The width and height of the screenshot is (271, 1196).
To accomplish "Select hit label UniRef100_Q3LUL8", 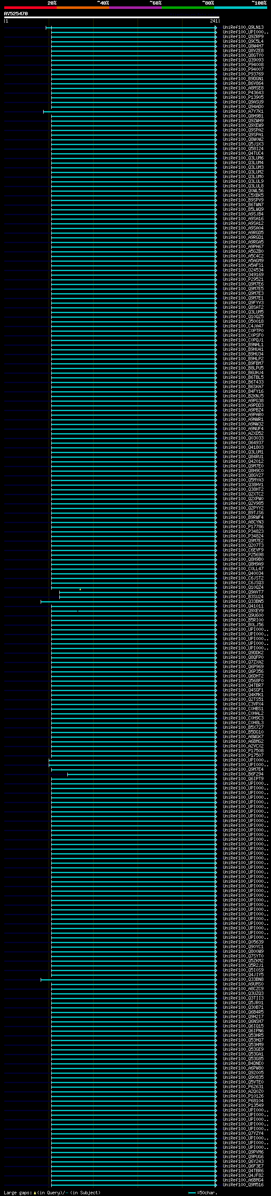I will tap(243, 186).
